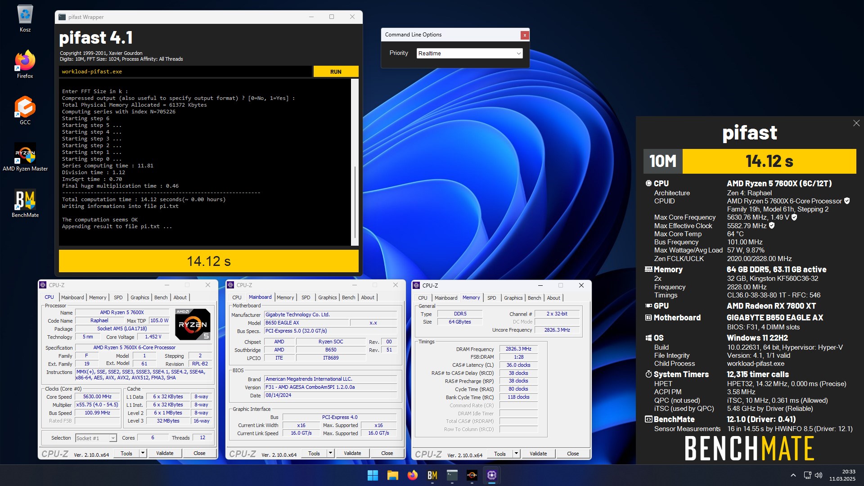Select the Core Speed 5630.00 MHz value

point(97,396)
